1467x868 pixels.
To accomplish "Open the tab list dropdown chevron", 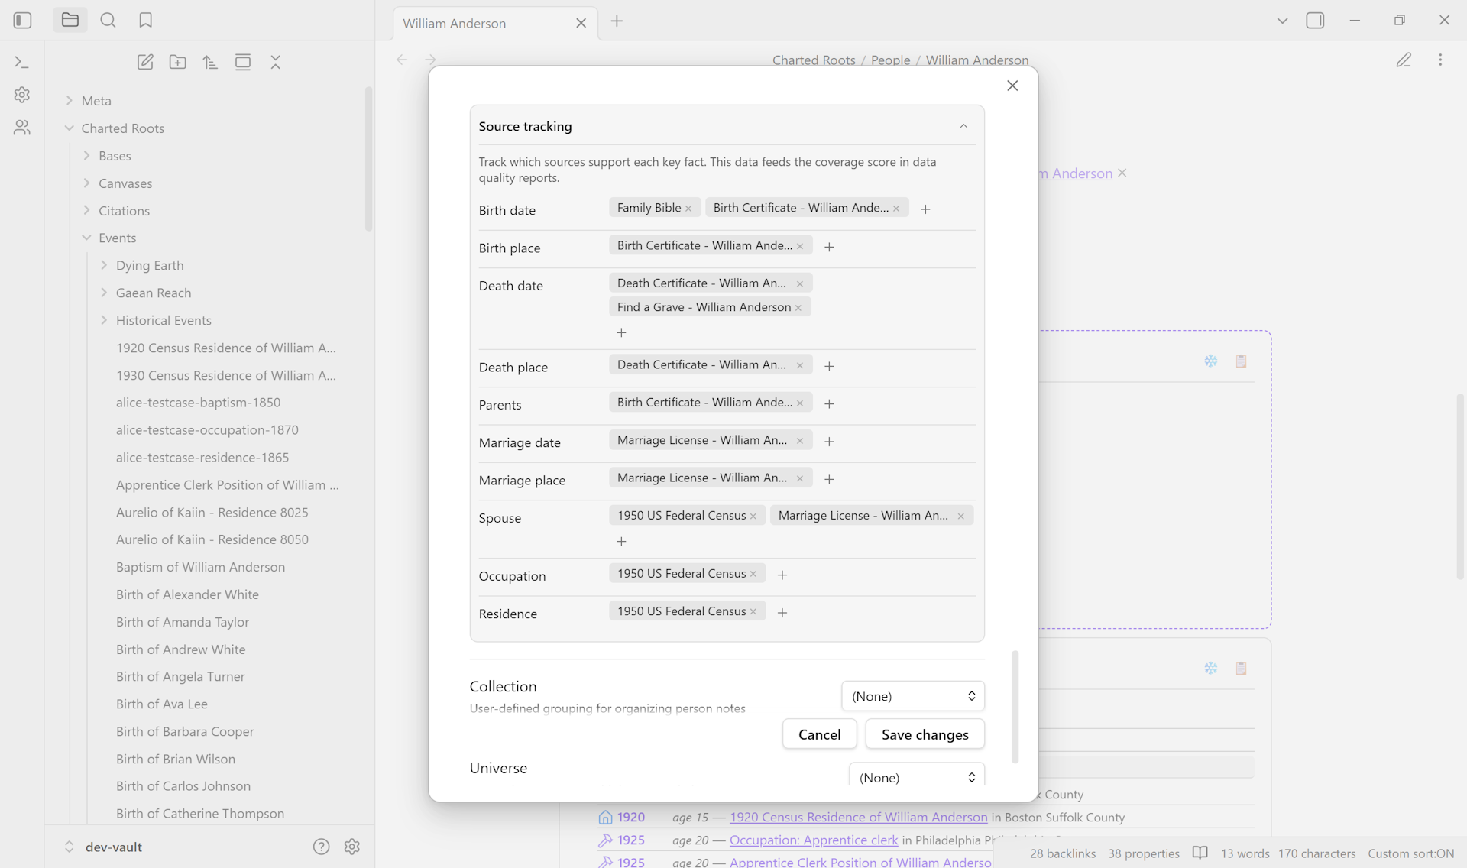I will (x=1283, y=21).
